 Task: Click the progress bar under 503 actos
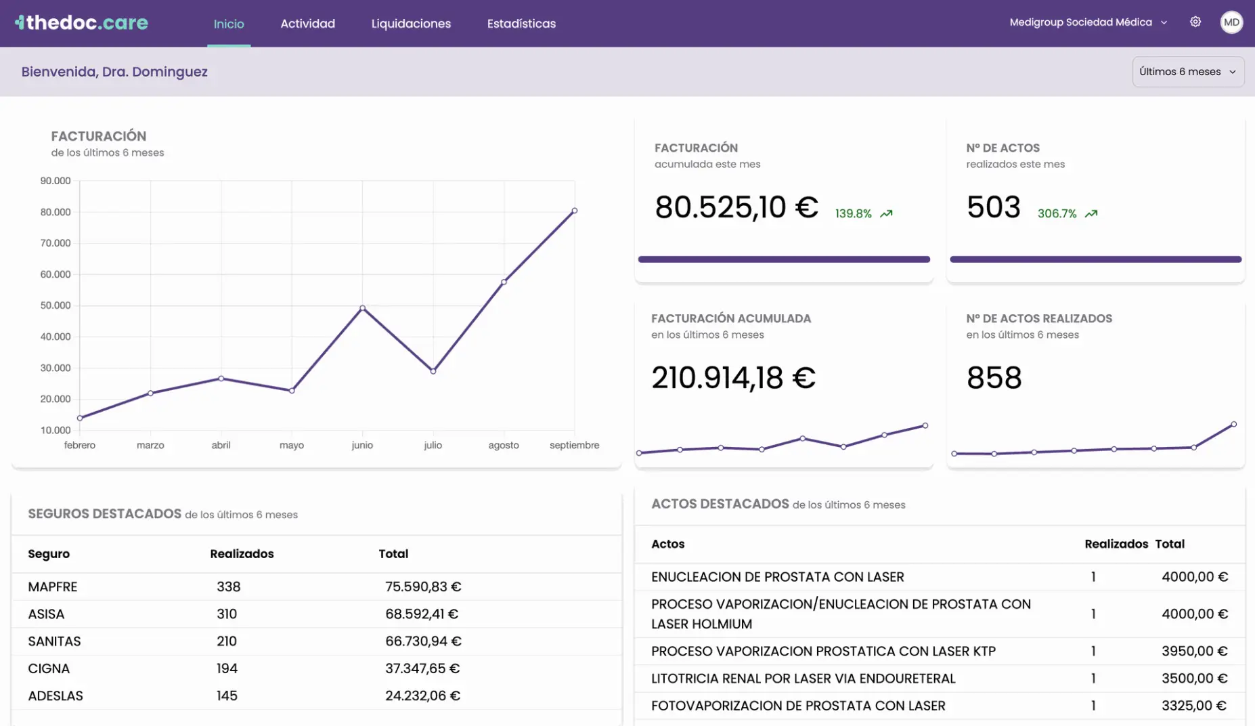1095,259
